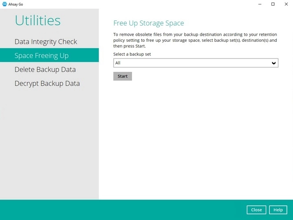The height and width of the screenshot is (220, 293).
Task: Click the Free Up Storage Space title
Action: (149, 23)
